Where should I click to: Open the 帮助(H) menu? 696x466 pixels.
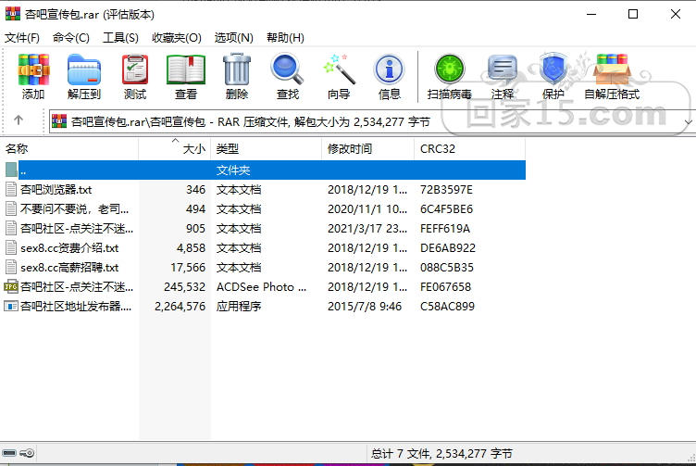[285, 38]
